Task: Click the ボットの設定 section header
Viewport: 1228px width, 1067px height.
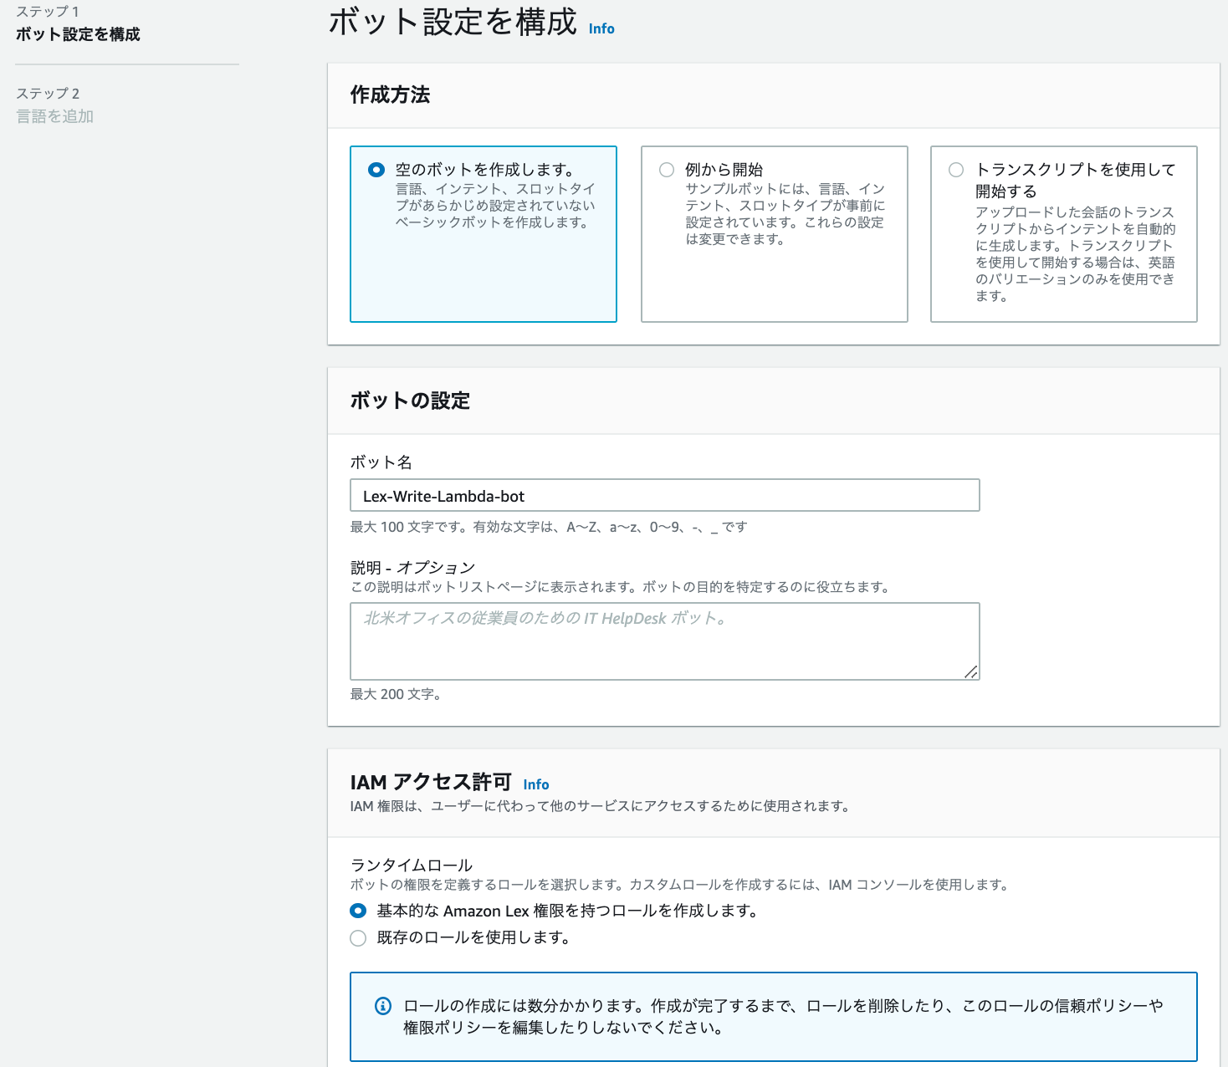Action: click(x=409, y=401)
